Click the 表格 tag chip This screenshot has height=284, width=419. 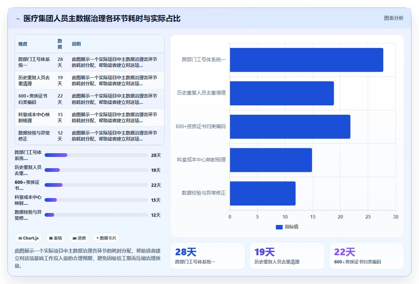point(55,238)
